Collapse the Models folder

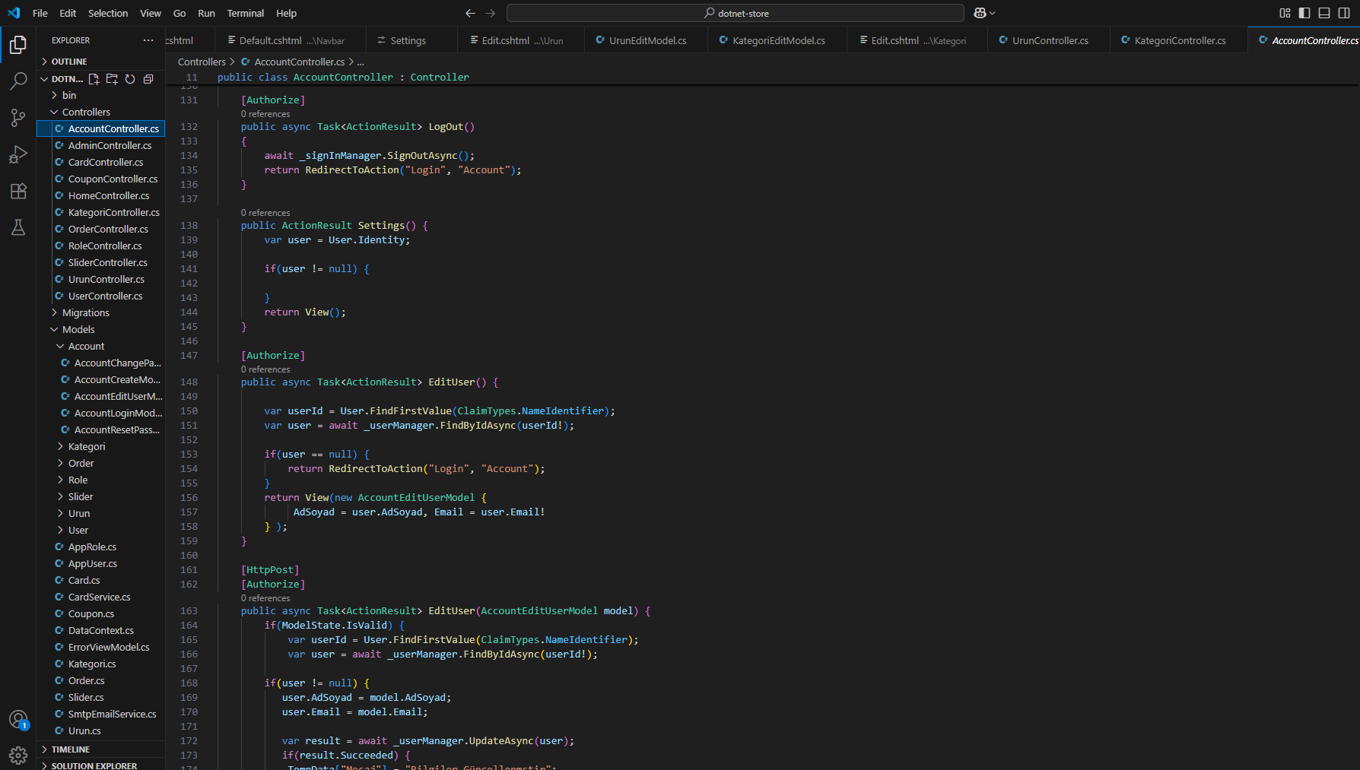100,329
